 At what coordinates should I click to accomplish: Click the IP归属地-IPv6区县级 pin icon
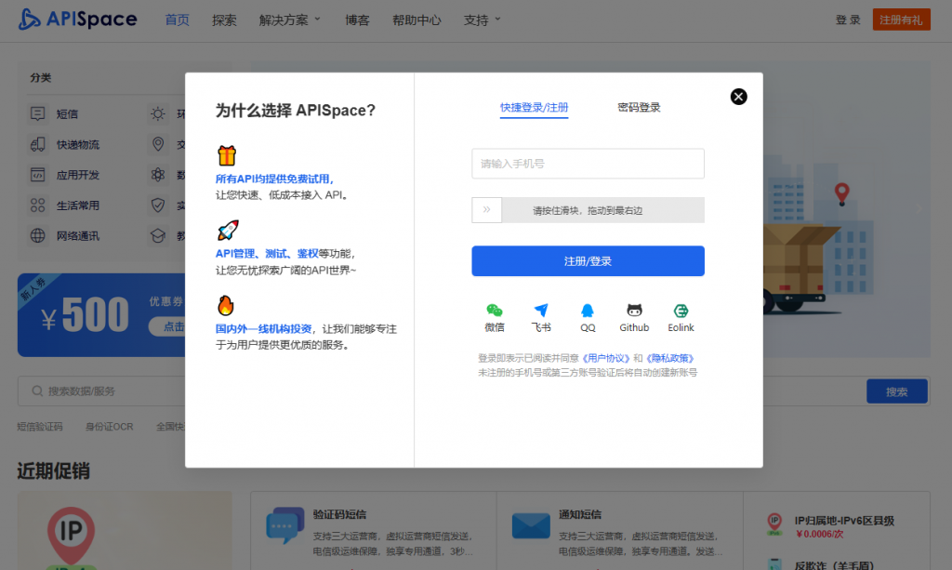[774, 524]
